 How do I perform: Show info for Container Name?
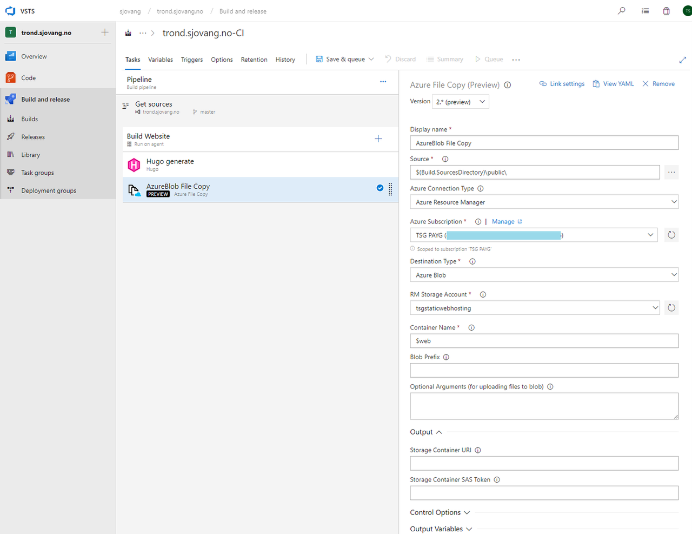[x=471, y=328]
